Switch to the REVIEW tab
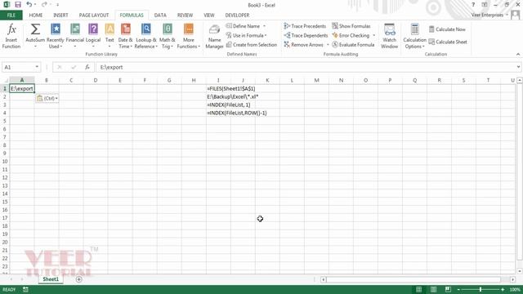 click(185, 16)
